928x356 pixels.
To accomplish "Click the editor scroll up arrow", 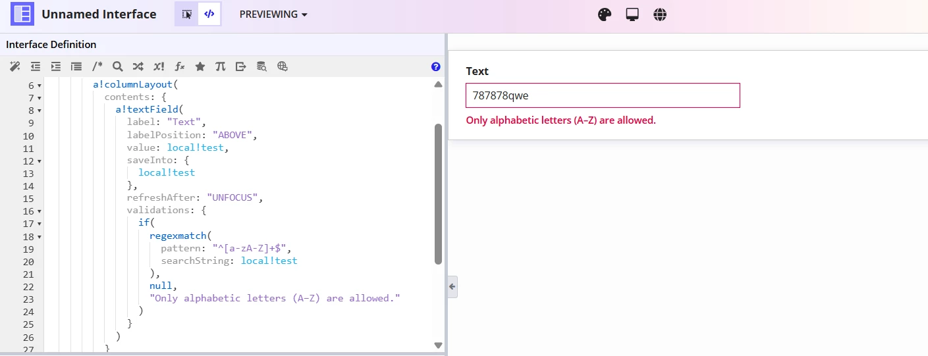I will click(x=439, y=84).
